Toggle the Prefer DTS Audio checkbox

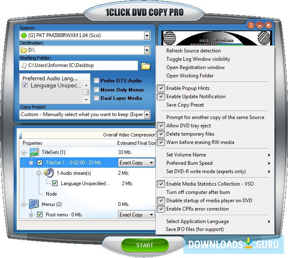(x=96, y=80)
